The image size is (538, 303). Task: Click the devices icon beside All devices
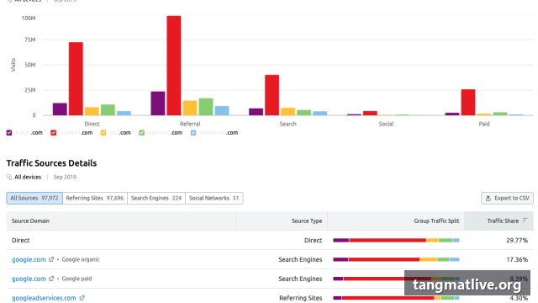point(9,178)
